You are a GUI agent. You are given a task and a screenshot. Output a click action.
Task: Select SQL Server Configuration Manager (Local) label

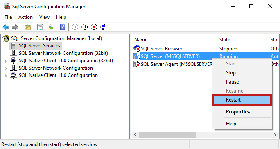point(56,38)
